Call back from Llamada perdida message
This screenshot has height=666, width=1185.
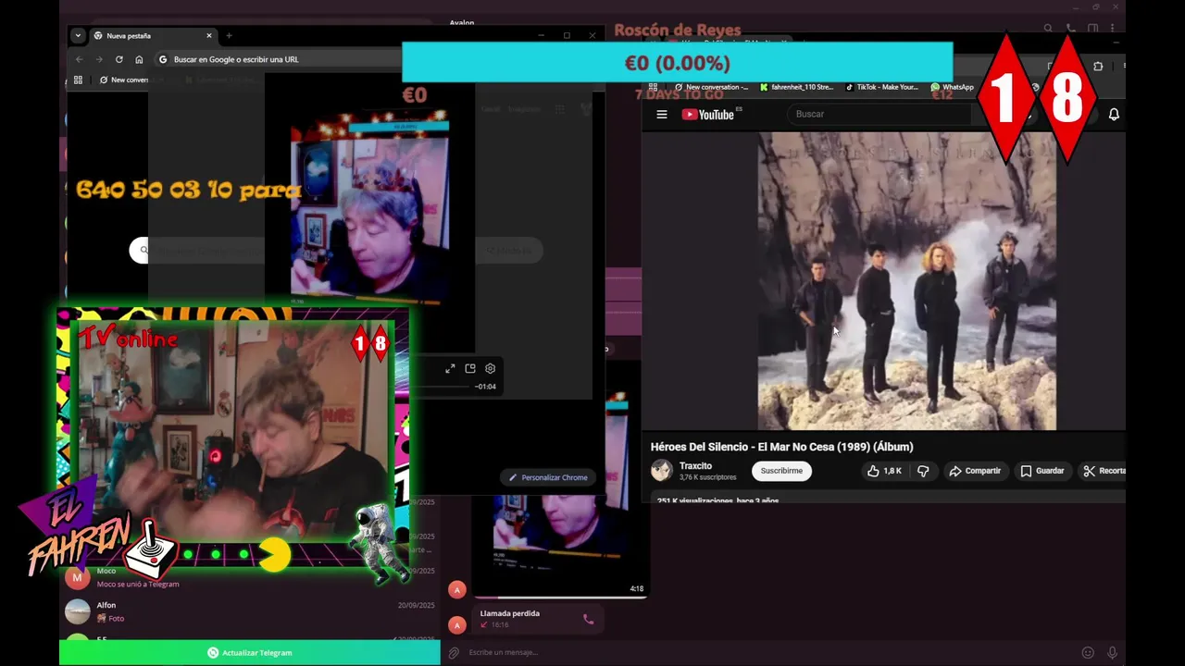pos(588,620)
